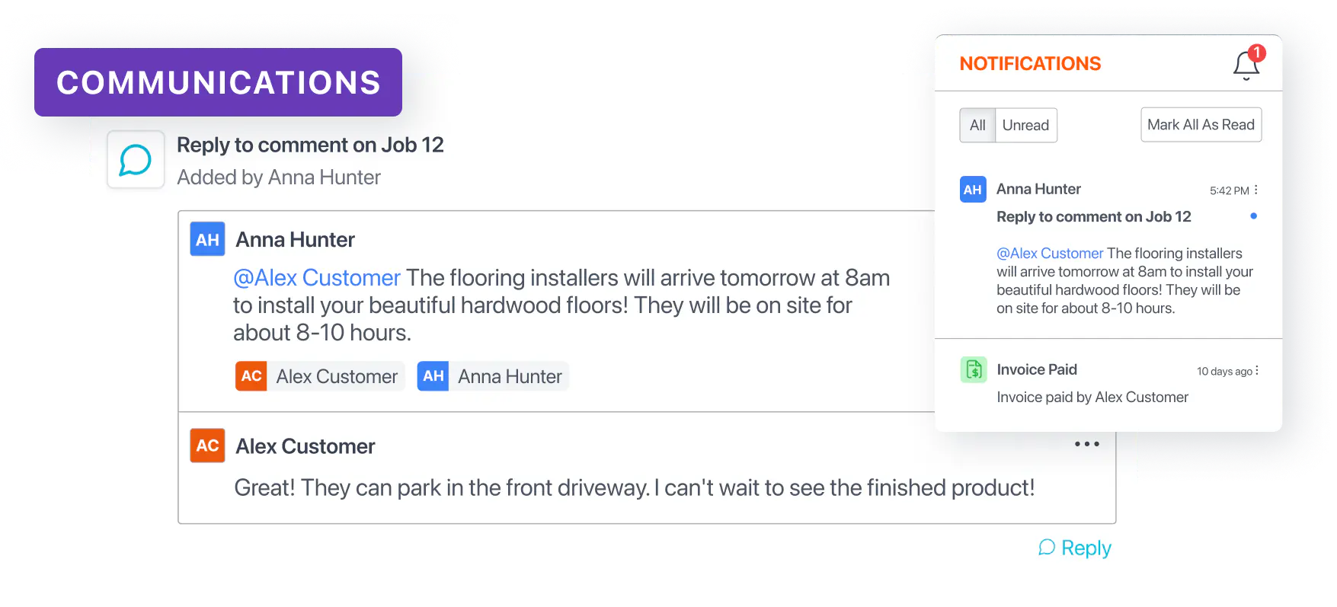Click the green Invoice Paid icon
The height and width of the screenshot is (607, 1337).
[x=974, y=370]
